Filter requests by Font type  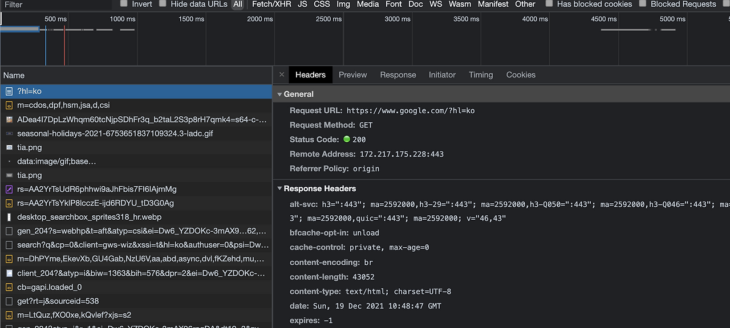394,4
